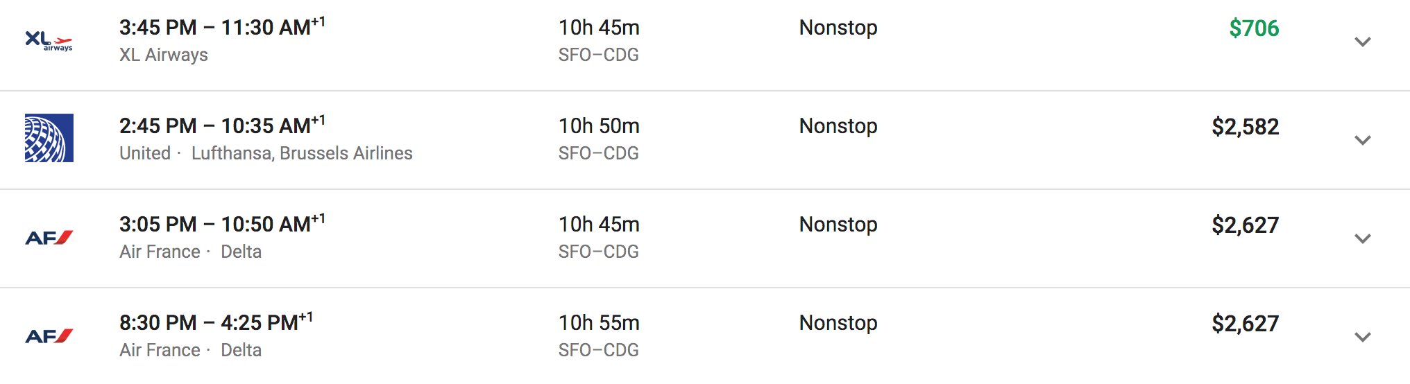This screenshot has height=384, width=1410.
Task: Select the $2,582 price
Action: (x=1246, y=127)
